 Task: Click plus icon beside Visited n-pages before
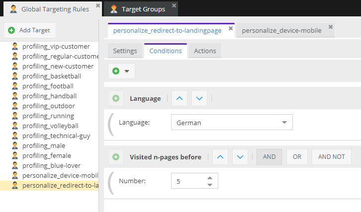point(116,157)
